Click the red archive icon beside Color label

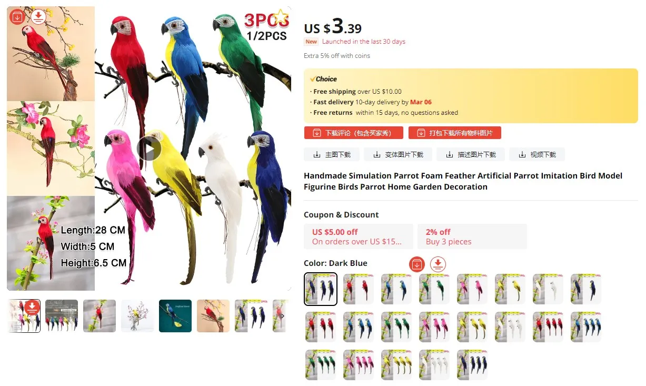point(417,264)
